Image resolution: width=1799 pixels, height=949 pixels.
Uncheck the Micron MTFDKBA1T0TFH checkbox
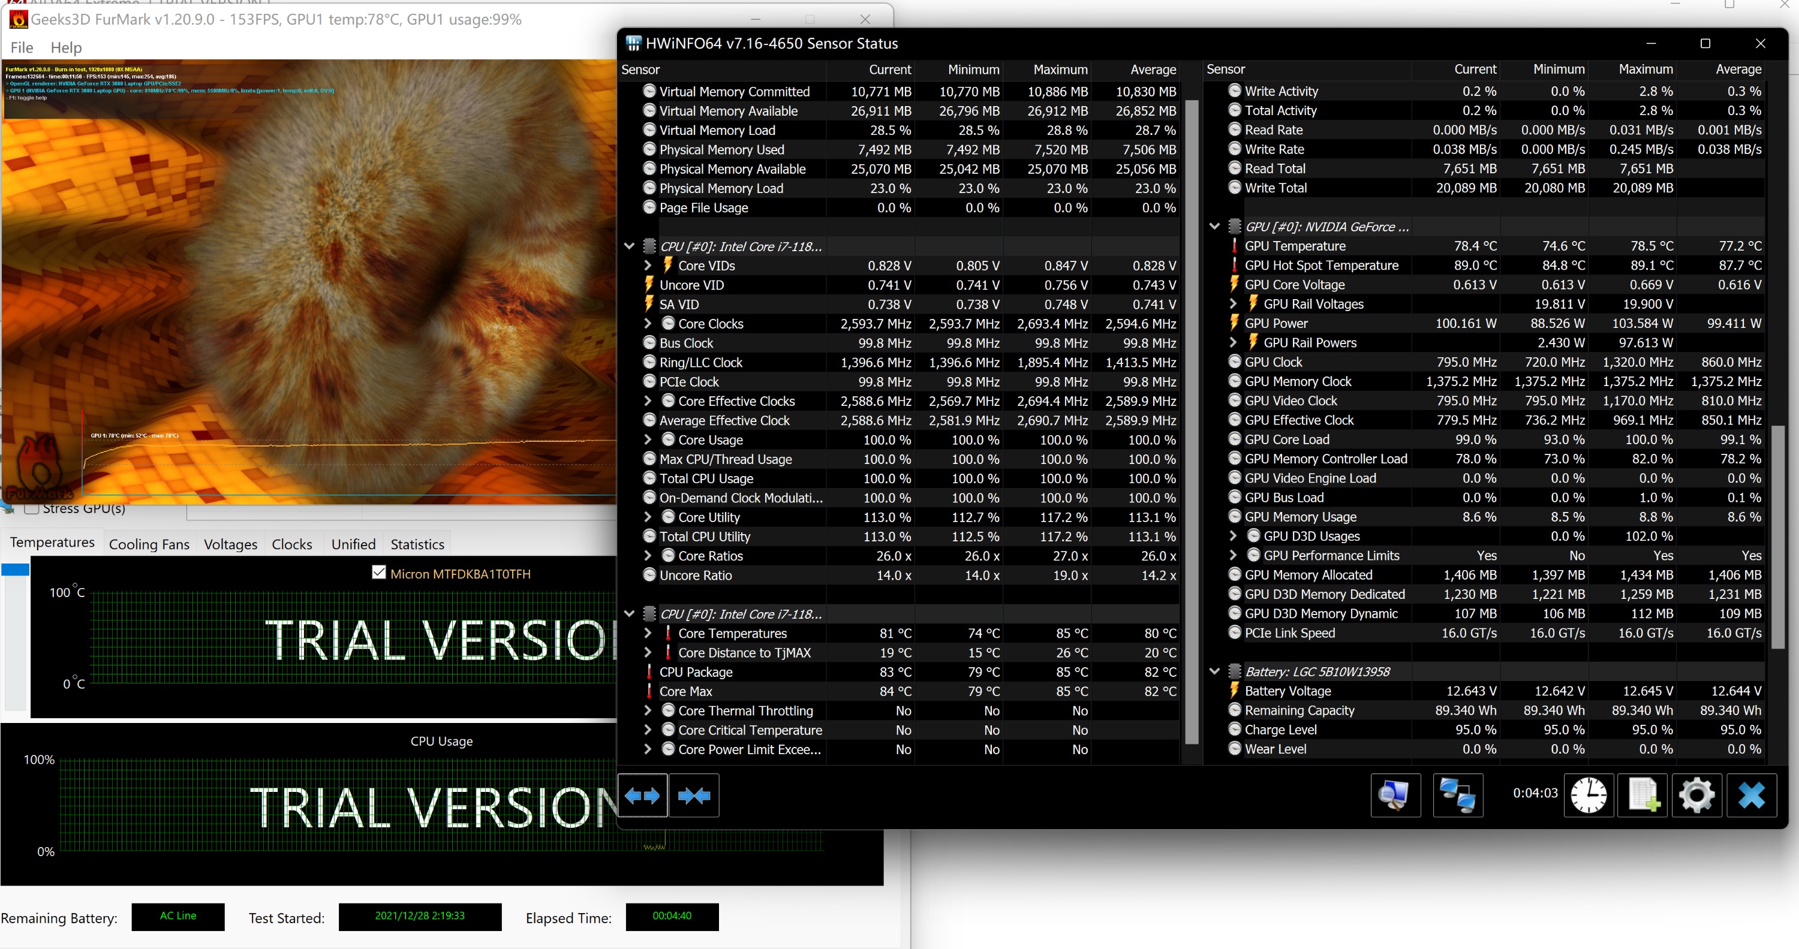(378, 572)
